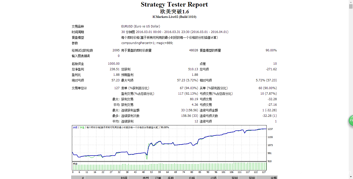Click the # column header
353x179 pixels.
[x=83, y=177]
